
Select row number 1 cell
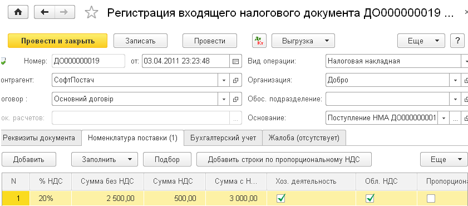click(16, 198)
